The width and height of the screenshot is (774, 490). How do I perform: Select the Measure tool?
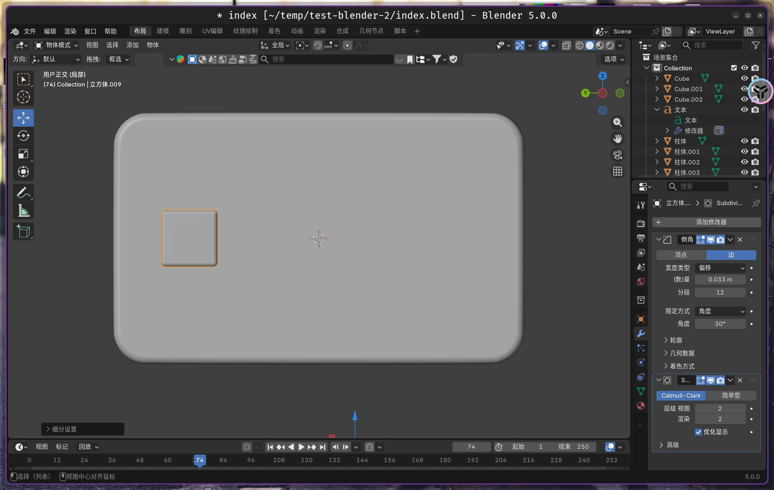coord(23,211)
